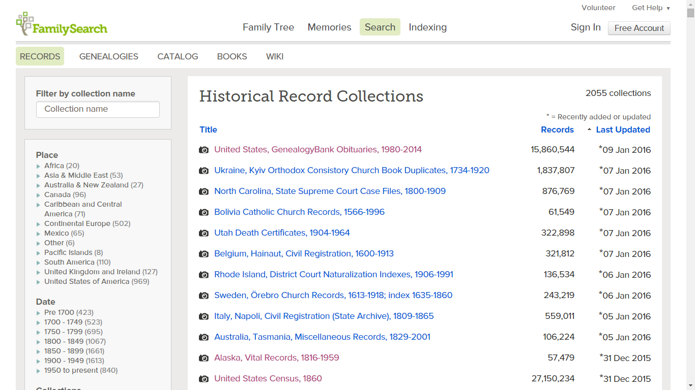The image size is (695, 390).
Task: Expand the 1850 - 1899 date filter
Action: (x=38, y=351)
